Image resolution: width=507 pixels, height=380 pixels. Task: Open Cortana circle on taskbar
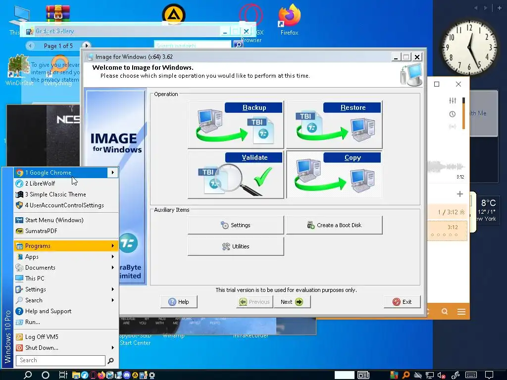(46, 375)
